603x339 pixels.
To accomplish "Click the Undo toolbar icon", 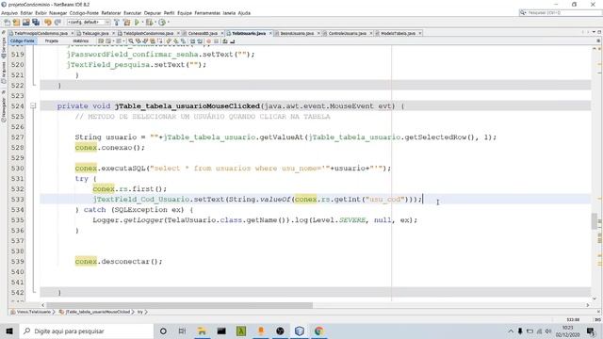I will point(48,23).
